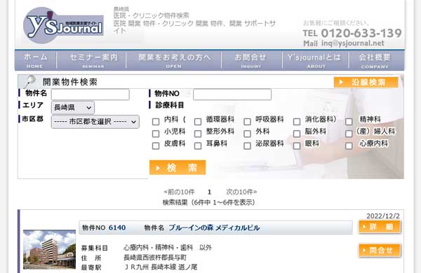Viewport: 421px width, 273px height.
Task: Click the 6140 property number
Action: pyautogui.click(x=117, y=227)
